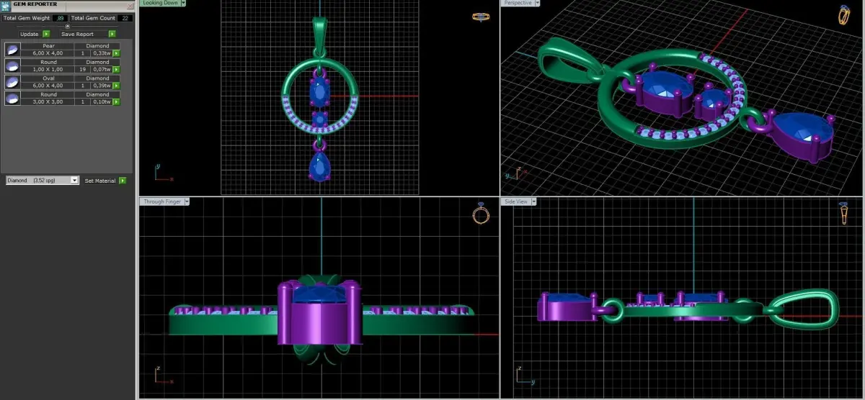The height and width of the screenshot is (400, 865).
Task: Click the green arrow beside 0,07tw
Action: (116, 70)
